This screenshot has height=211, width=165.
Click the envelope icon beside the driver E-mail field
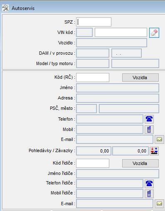[x=159, y=204]
